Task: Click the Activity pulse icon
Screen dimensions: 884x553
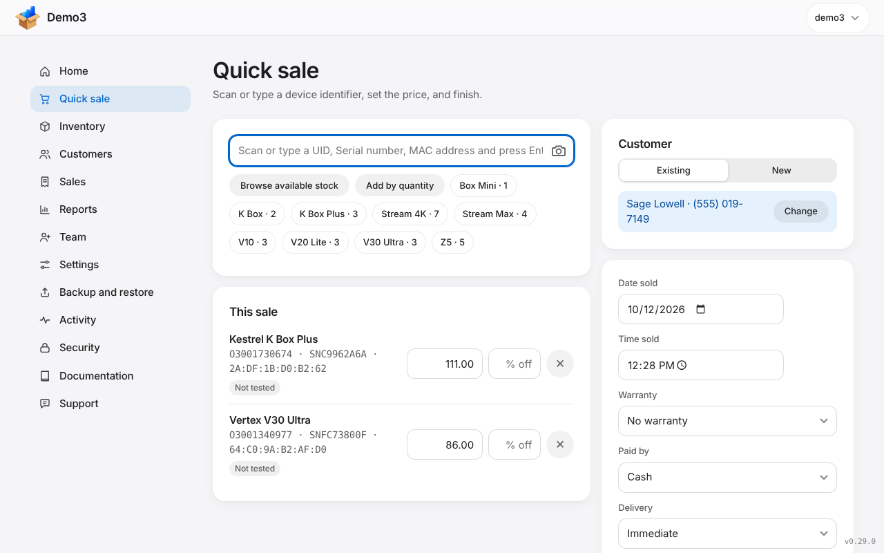Action: (x=45, y=320)
